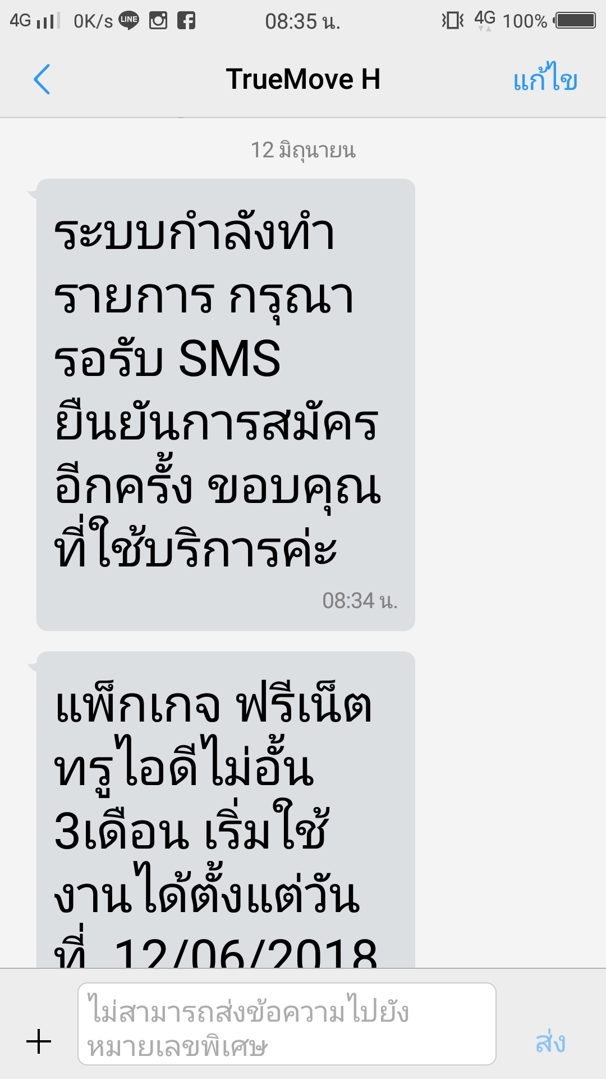Tap the vibrate mode status icon
The width and height of the screenshot is (606, 1079).
(453, 21)
